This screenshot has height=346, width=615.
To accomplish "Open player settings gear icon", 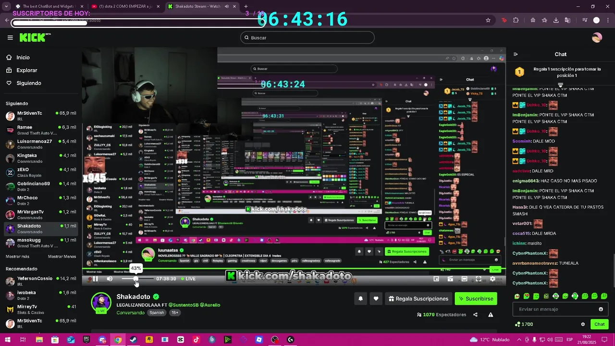I will (x=492, y=279).
